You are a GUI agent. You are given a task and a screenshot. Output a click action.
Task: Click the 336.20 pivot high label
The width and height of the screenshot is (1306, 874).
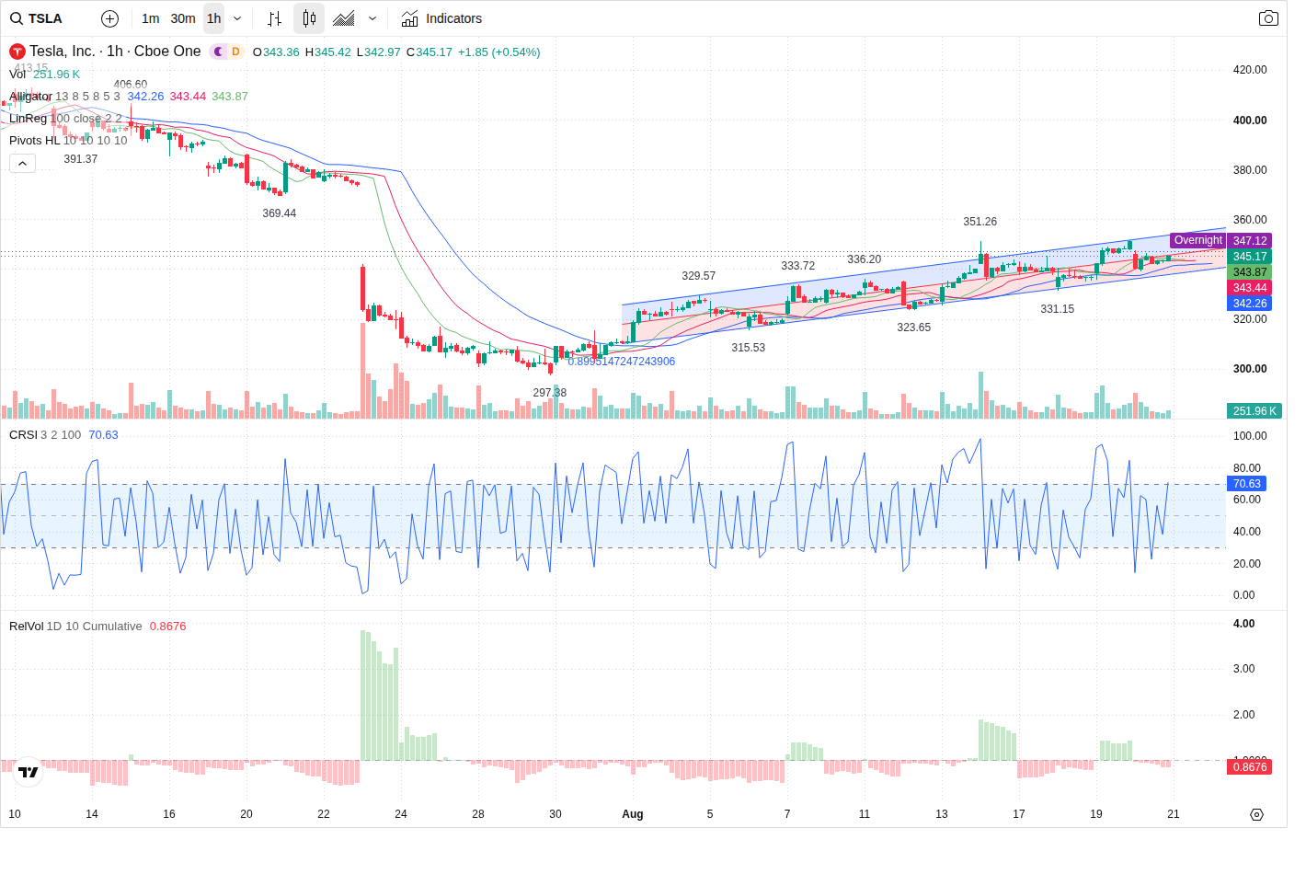[864, 259]
